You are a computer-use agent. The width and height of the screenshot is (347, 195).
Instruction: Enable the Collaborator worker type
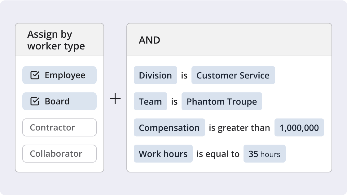click(59, 154)
